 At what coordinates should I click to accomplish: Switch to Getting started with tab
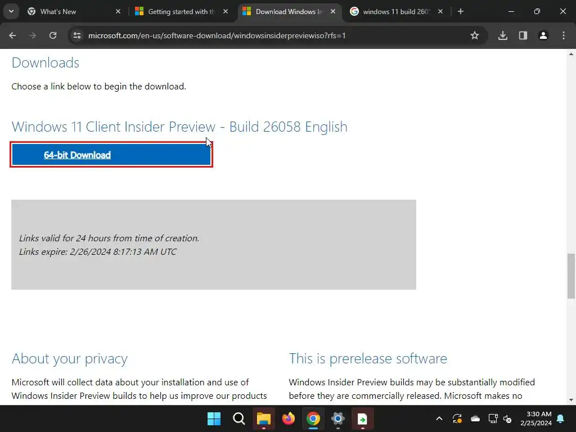(182, 12)
